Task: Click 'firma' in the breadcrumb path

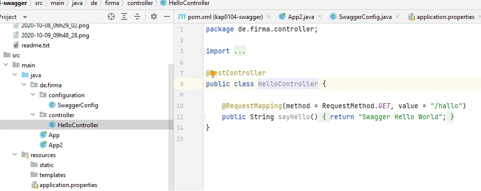Action: tap(112, 3)
